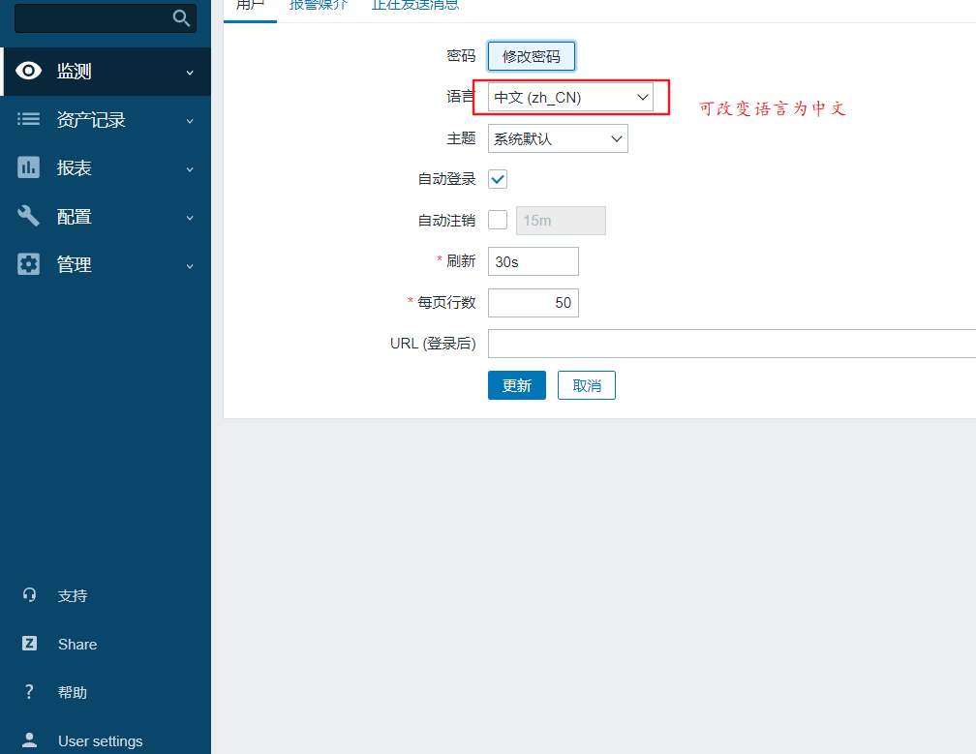The width and height of the screenshot is (976, 754).
Task: Click the disabled 15m auto-logout field
Action: [x=561, y=221]
